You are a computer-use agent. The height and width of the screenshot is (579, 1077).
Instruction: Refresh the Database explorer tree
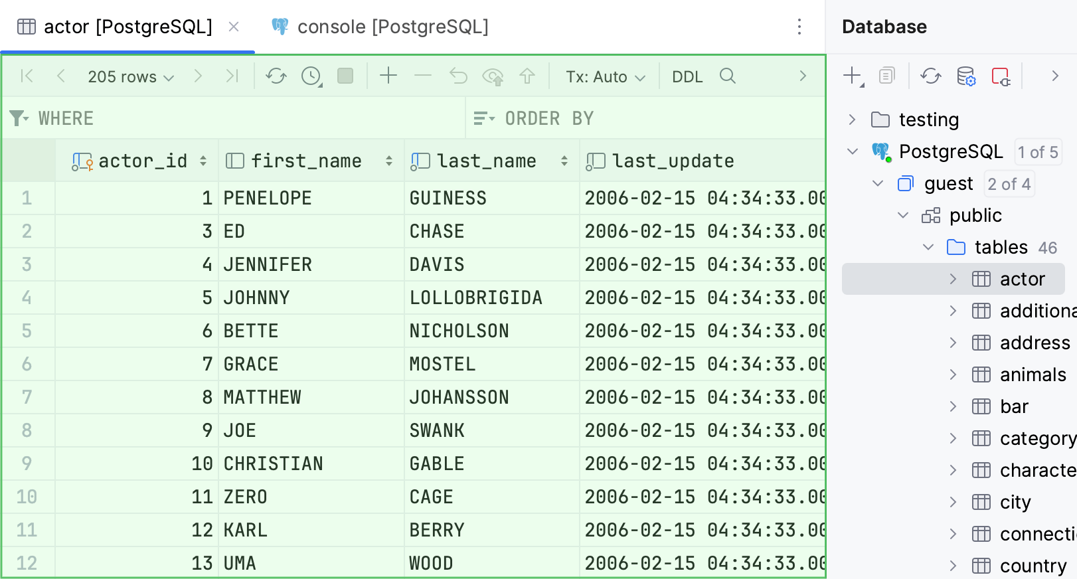tap(930, 76)
